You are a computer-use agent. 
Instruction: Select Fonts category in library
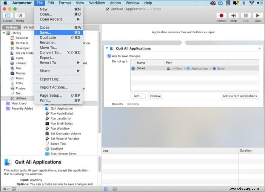click(19, 58)
